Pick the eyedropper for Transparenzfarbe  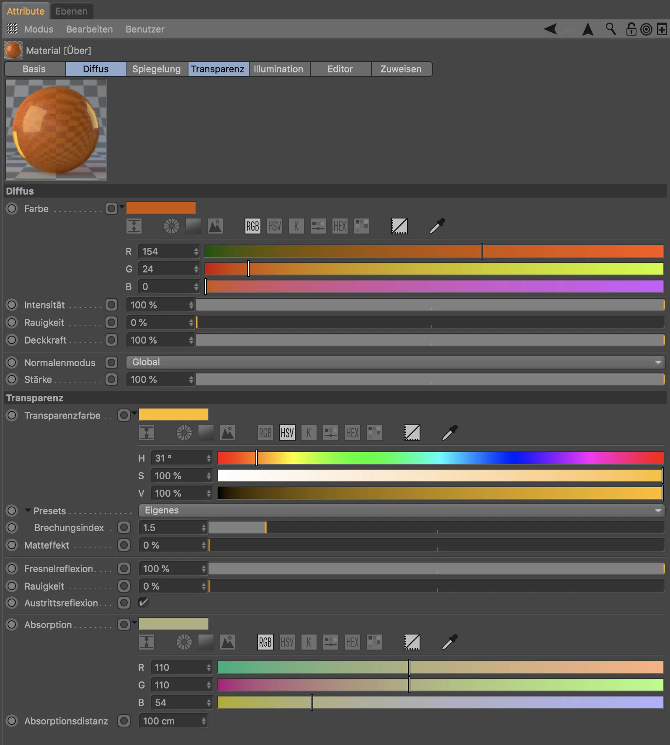[450, 432]
